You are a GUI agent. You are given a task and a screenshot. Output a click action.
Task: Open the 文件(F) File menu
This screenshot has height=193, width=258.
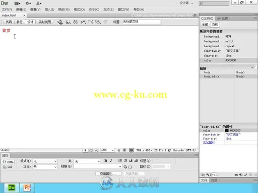click(7, 10)
